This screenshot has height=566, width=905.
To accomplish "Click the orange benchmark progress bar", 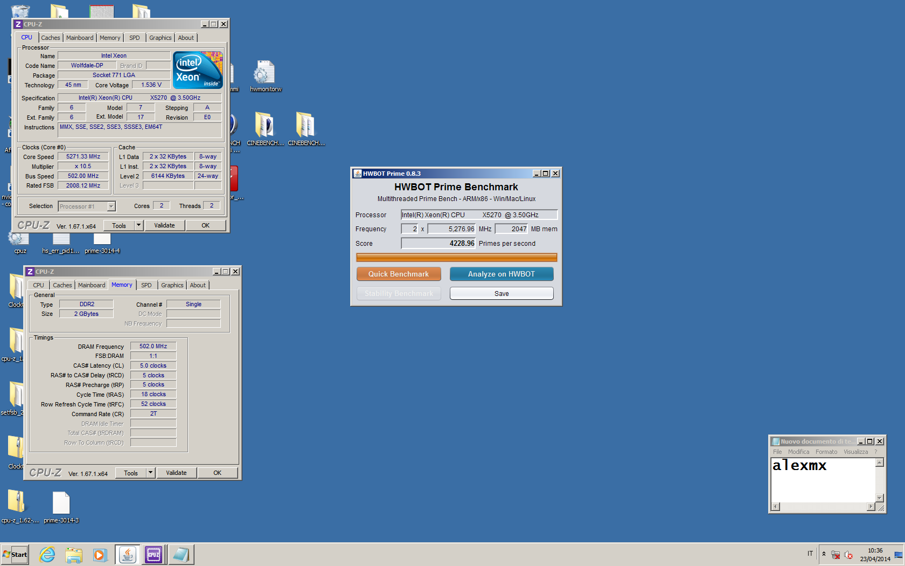I will [456, 258].
